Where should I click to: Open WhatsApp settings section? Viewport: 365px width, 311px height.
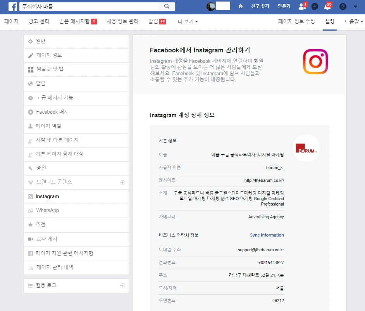[76, 211]
